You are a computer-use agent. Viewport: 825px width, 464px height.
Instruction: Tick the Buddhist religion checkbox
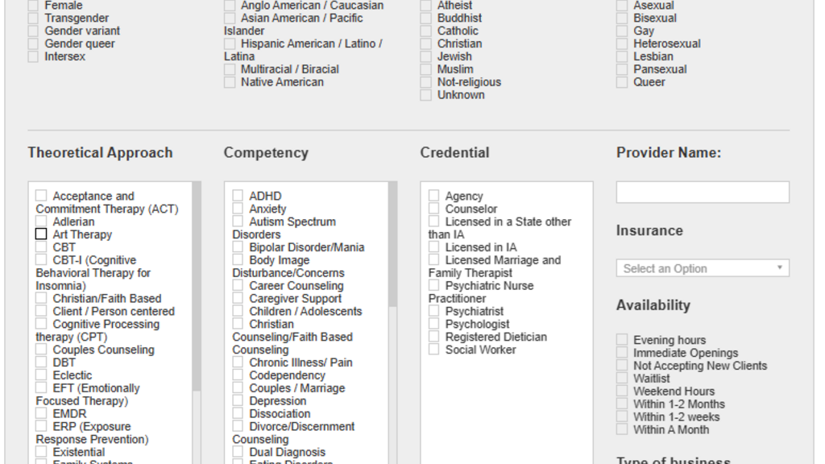click(425, 18)
